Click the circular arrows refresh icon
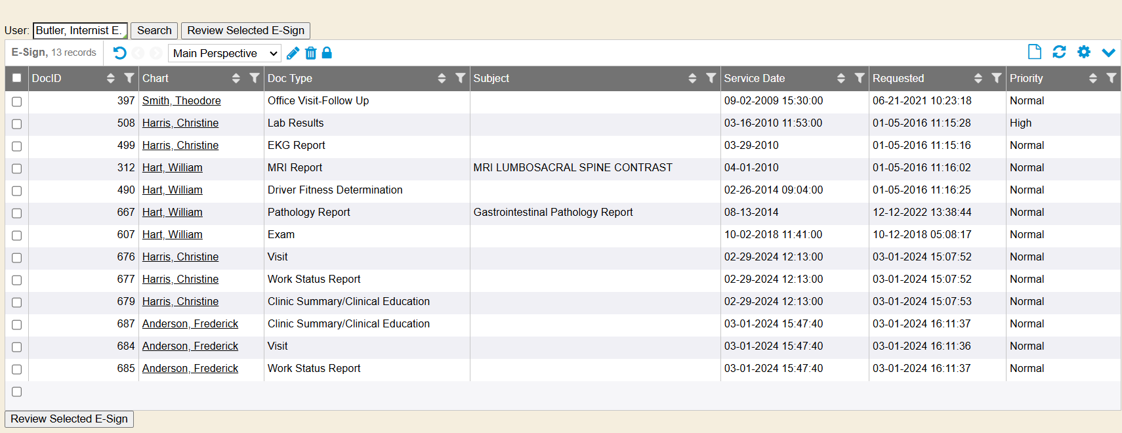This screenshot has height=433, width=1122. click(1059, 52)
